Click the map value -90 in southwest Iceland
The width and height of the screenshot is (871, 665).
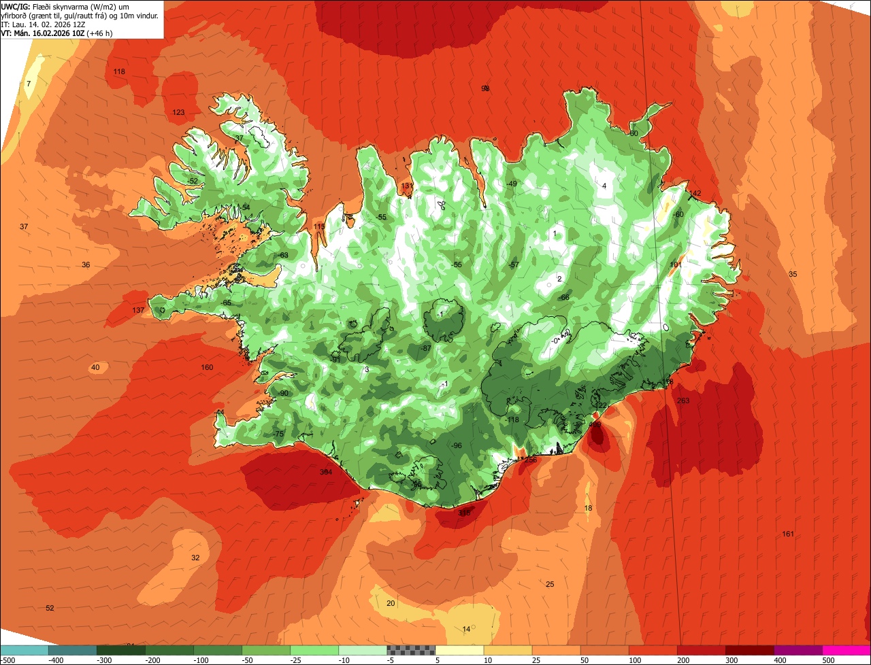283,394
